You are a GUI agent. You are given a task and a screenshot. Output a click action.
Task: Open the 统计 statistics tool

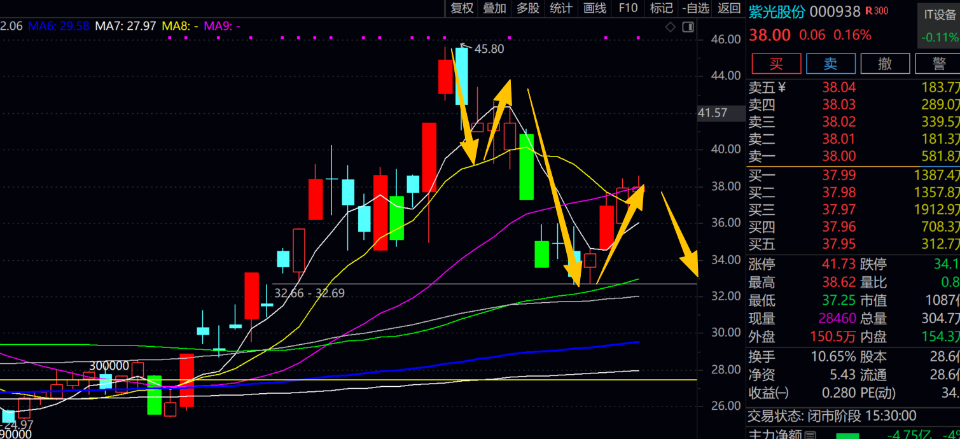point(561,8)
